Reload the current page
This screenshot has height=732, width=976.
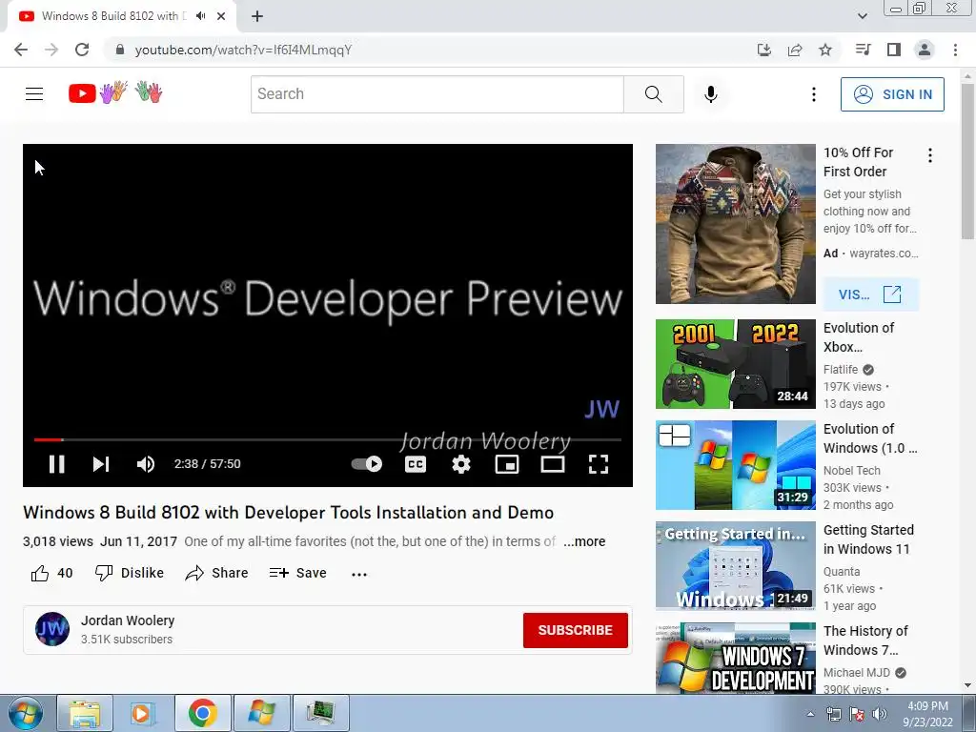point(82,50)
